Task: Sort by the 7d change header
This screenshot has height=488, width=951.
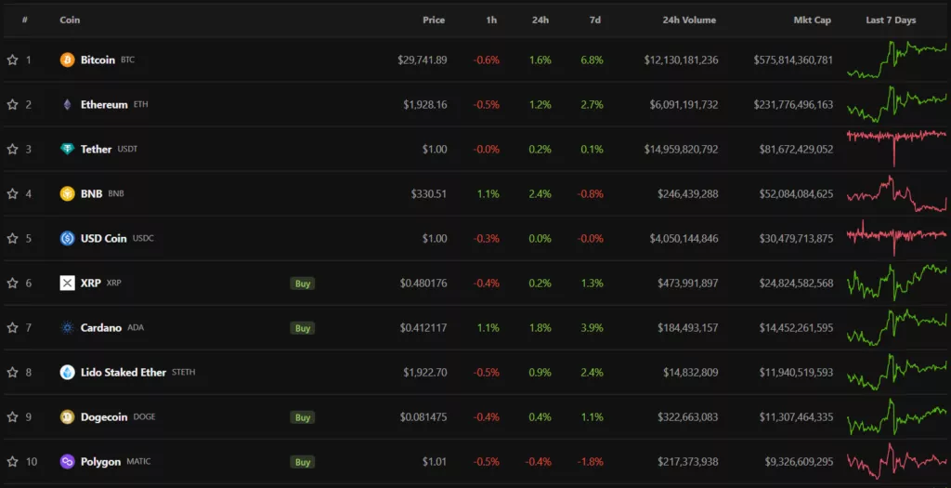Action: 595,20
